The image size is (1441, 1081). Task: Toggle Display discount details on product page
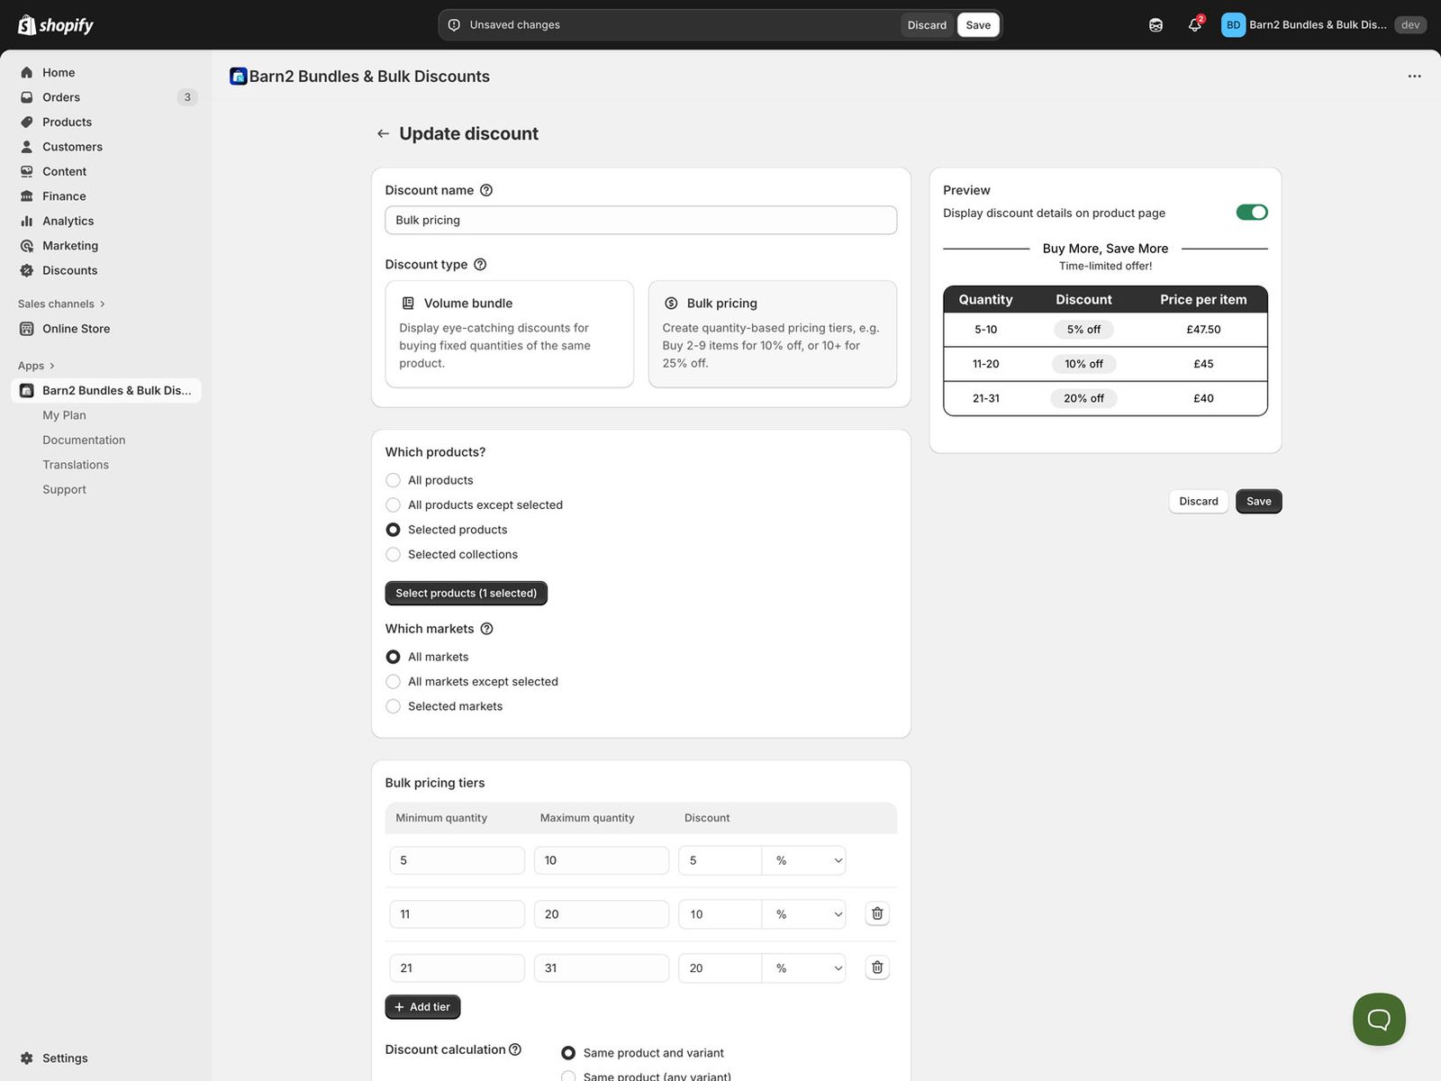pos(1252,213)
